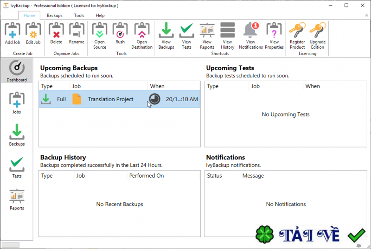
Task: Click the Type header in Upcoming Tests
Action: click(227, 86)
